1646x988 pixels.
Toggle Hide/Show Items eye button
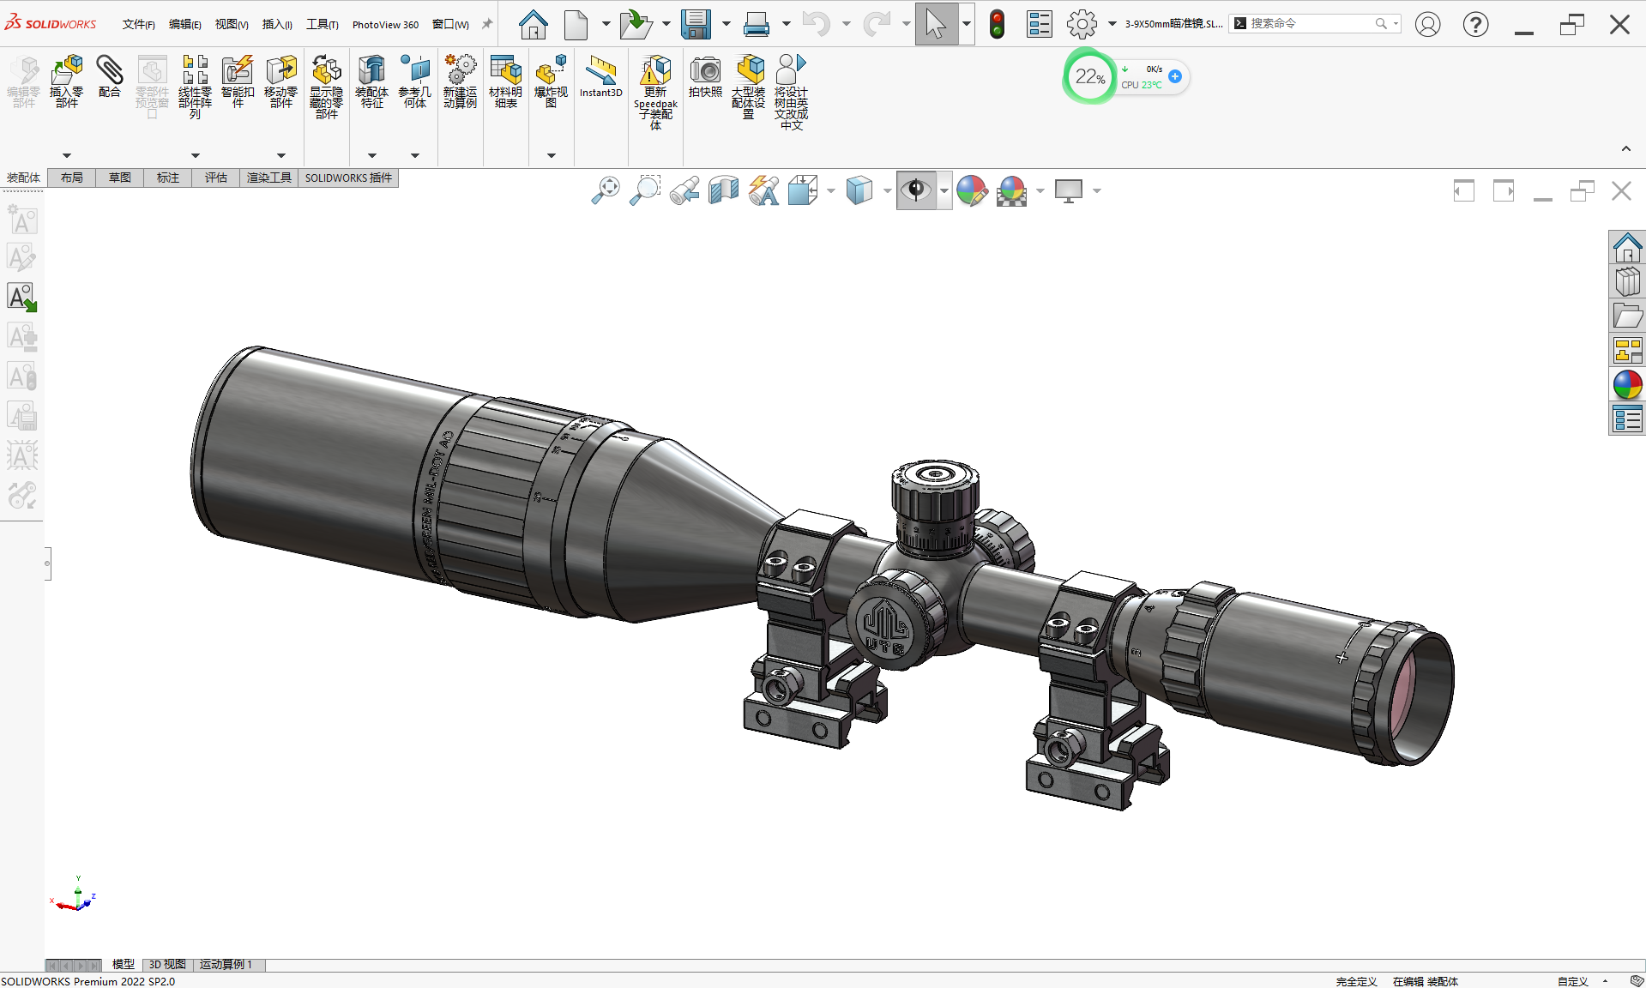pos(916,190)
